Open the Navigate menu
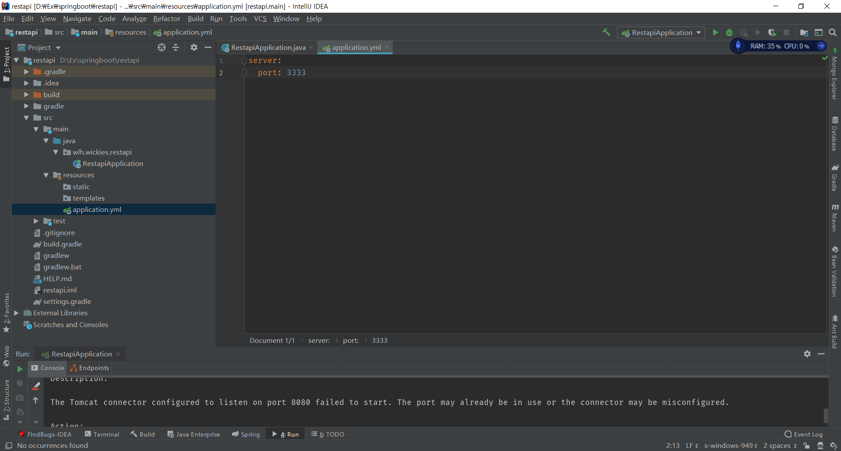Screen dimensions: 841x451 click(x=77, y=18)
